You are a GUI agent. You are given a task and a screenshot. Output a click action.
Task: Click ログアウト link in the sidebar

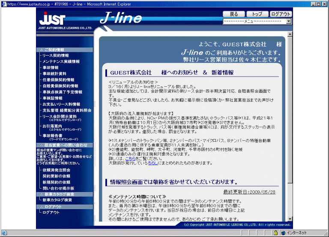(51, 213)
